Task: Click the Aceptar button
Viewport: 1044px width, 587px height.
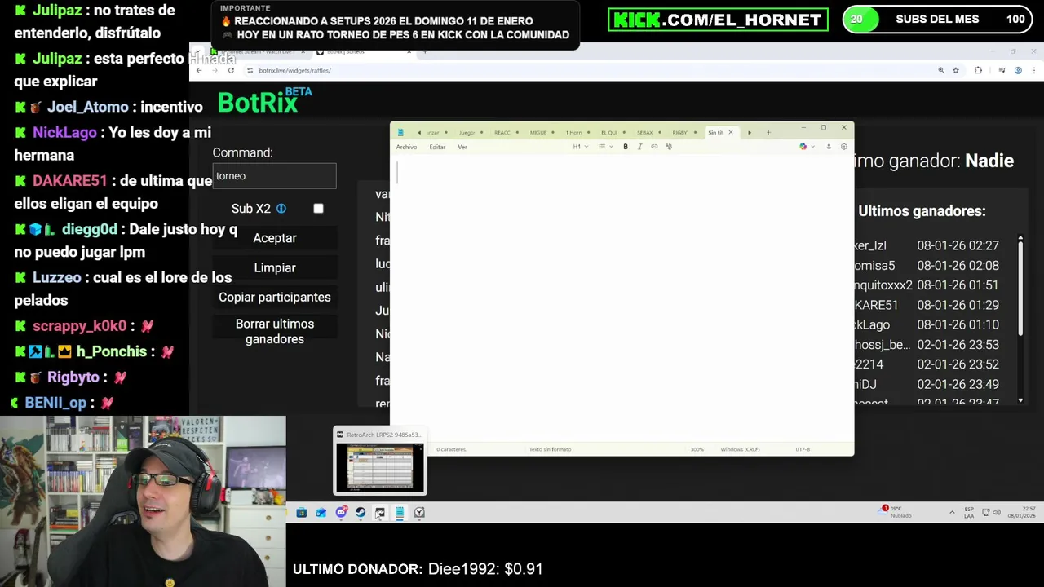Action: (275, 238)
